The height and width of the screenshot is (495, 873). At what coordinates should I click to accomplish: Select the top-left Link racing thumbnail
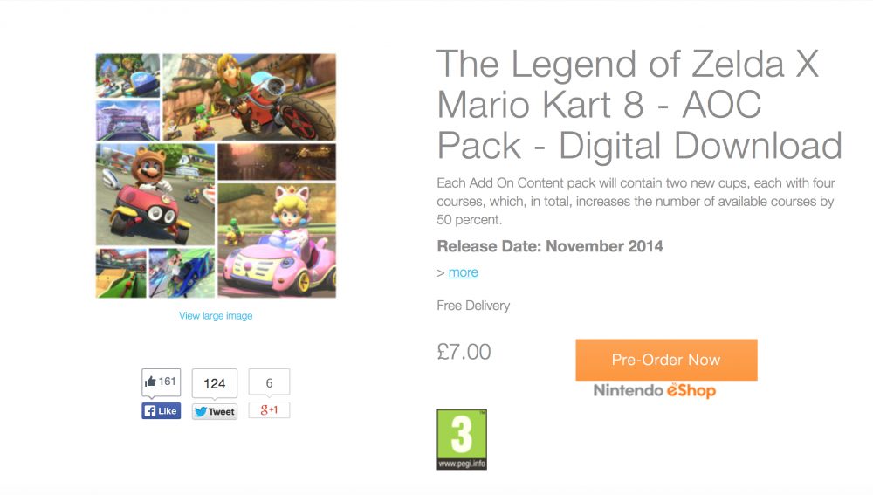point(127,75)
